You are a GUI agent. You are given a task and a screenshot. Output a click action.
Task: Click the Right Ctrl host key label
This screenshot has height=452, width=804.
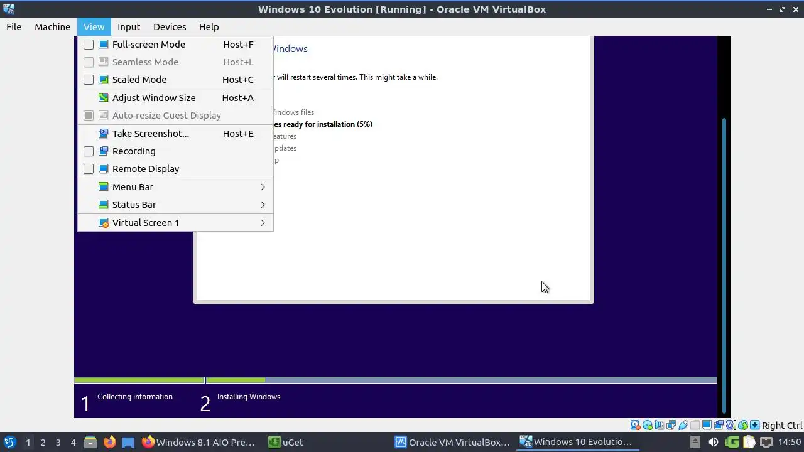[782, 425]
